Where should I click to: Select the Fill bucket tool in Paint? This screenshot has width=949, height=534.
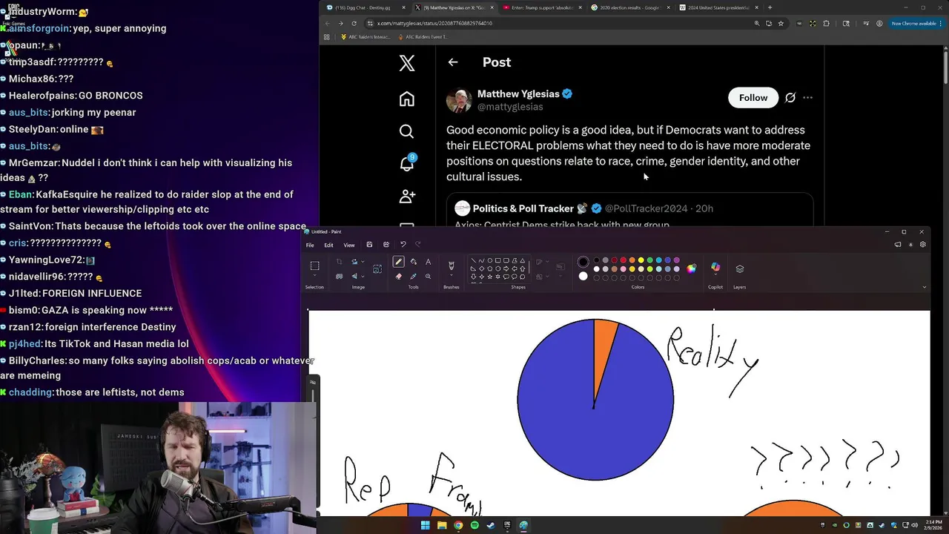point(413,262)
